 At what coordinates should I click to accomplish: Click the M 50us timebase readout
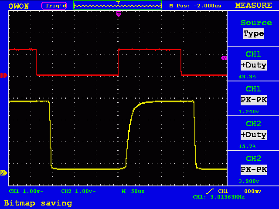point(133,191)
